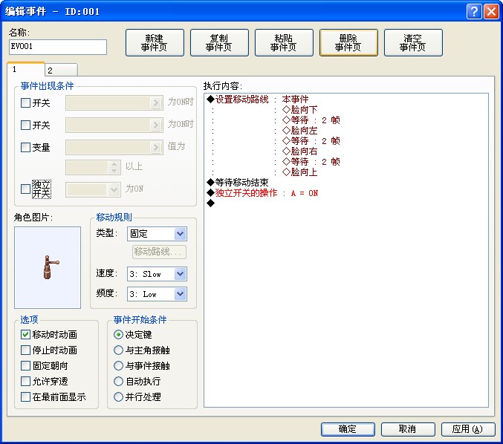The height and width of the screenshot is (444, 503).
Task: Check the 在最前面显示 option
Action: point(25,397)
